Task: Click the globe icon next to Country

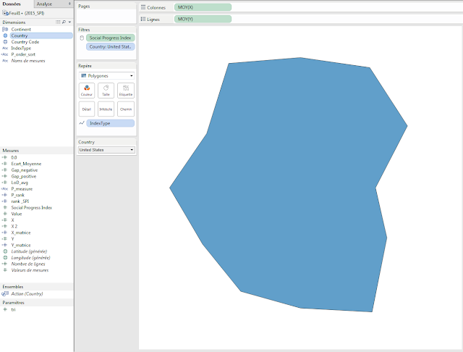Action: pos(5,35)
